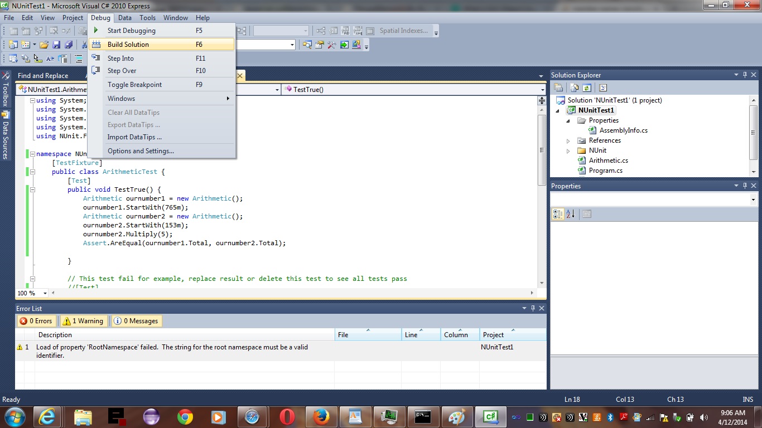The image size is (762, 428).
Task: Choose Toggle Breakpoint in the Debug menu
Action: (x=134, y=85)
